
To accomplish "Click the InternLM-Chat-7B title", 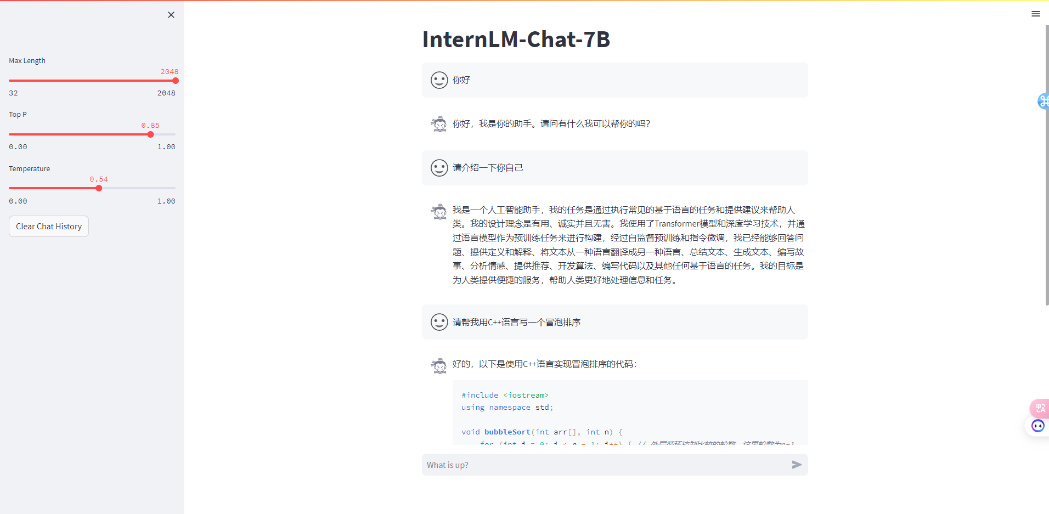I will click(x=516, y=39).
